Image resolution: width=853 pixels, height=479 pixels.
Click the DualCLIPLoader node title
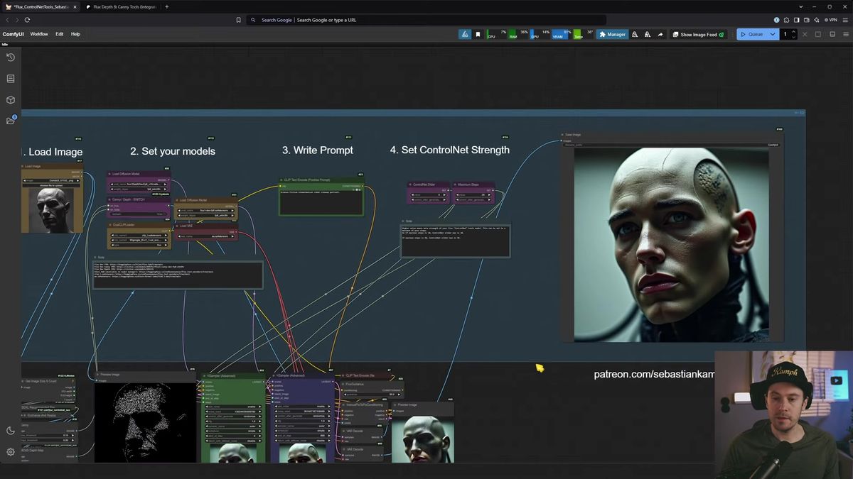[x=124, y=225]
